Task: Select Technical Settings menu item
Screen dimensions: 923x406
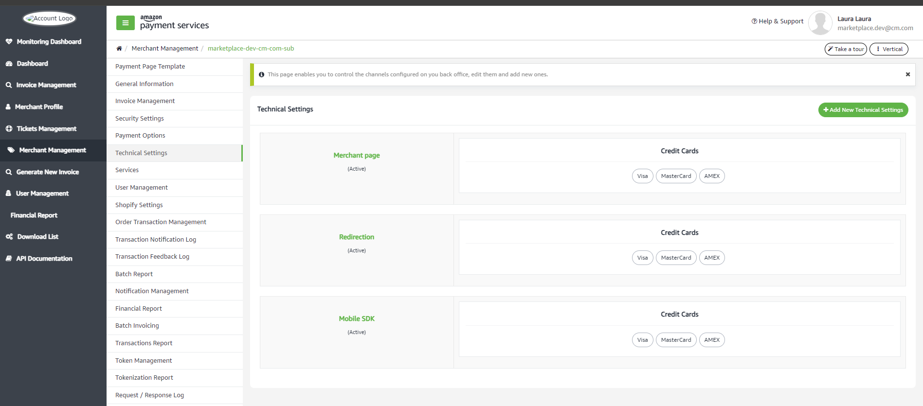Action: [x=175, y=153]
